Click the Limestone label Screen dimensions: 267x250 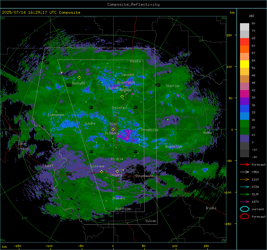[x=56, y=115]
